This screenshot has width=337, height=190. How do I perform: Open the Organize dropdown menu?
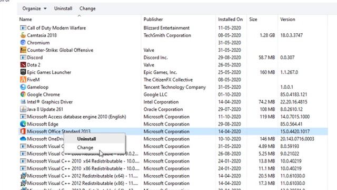[34, 8]
